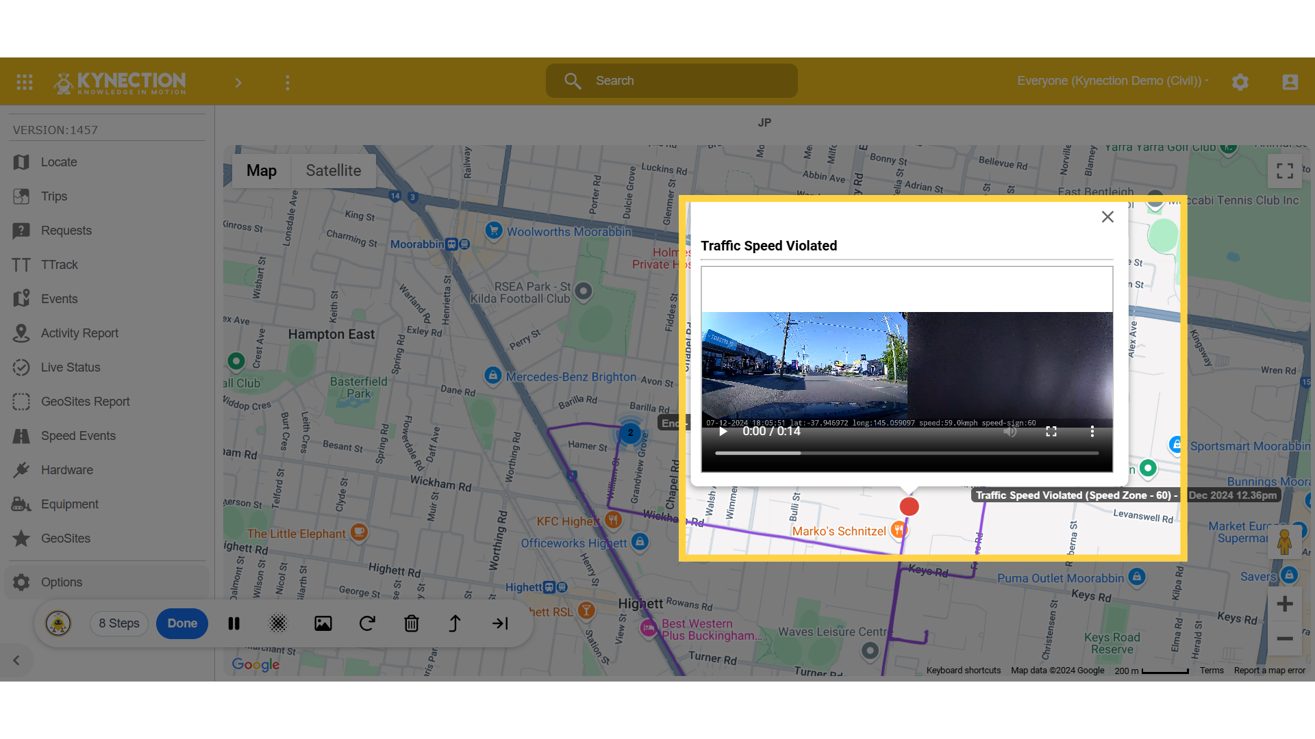This screenshot has width=1315, height=739.
Task: Click the Officeworks Highett map pin
Action: 640,542
